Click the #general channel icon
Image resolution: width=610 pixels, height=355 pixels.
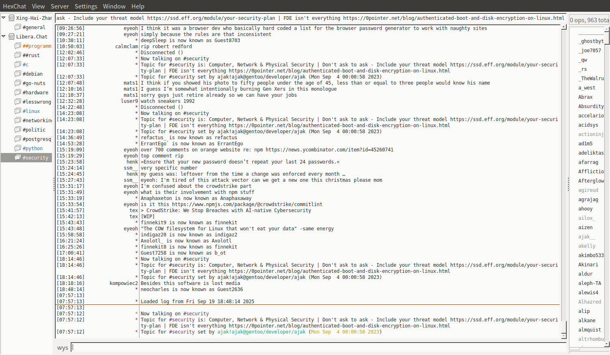click(x=18, y=27)
